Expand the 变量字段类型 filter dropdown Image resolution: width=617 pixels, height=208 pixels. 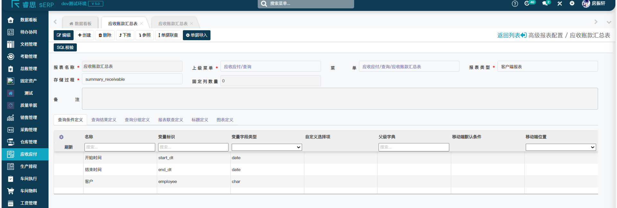tap(267, 147)
